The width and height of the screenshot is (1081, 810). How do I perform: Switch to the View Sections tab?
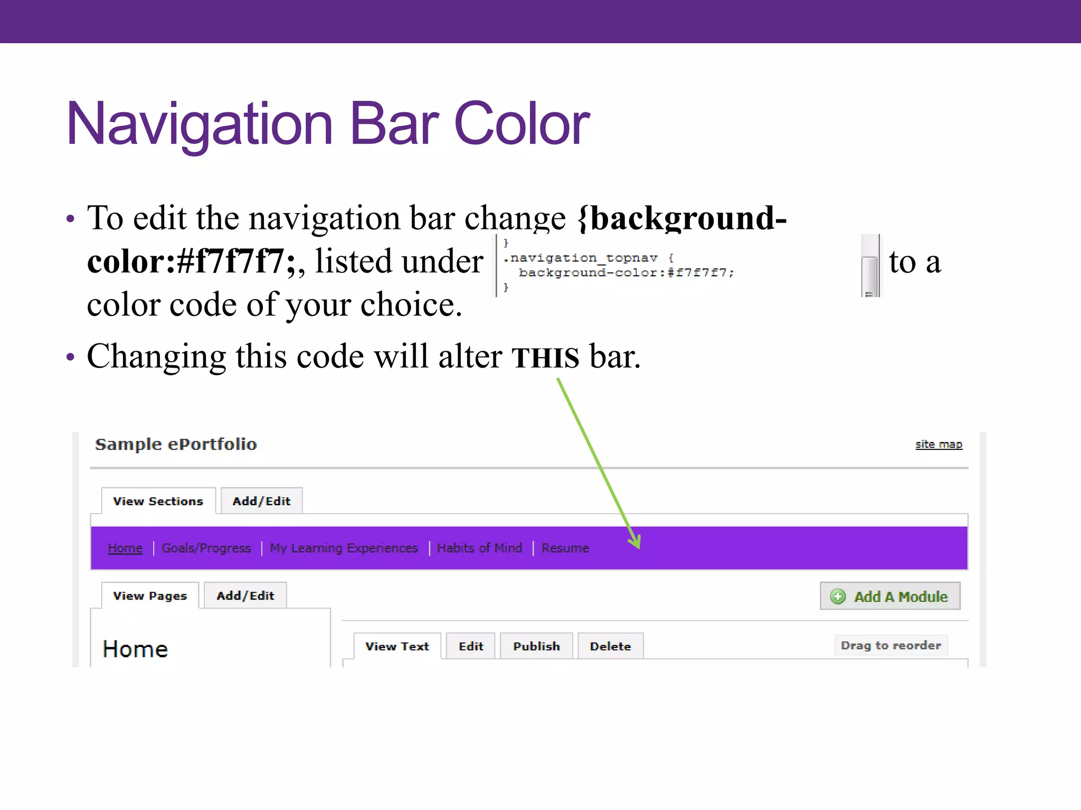point(158,501)
